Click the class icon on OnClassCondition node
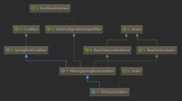The image size is (182, 101). coord(93,92)
